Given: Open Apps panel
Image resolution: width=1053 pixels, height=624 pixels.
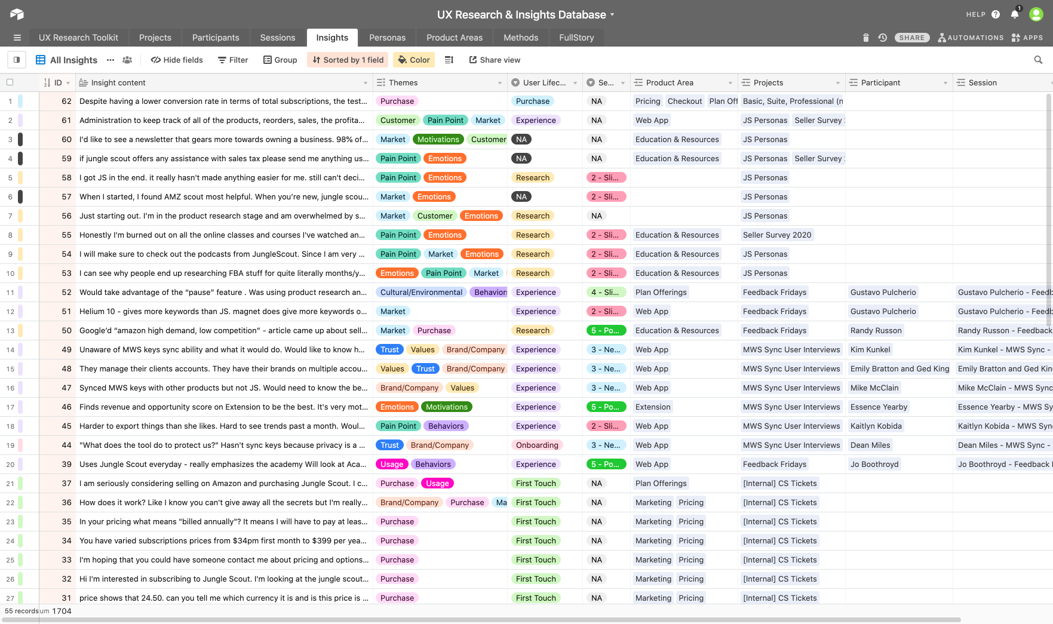Looking at the screenshot, I should pos(1027,38).
